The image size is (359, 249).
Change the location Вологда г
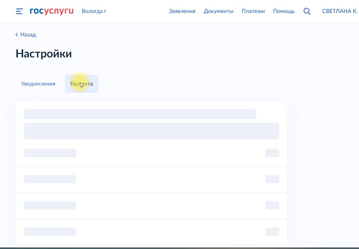(x=94, y=11)
